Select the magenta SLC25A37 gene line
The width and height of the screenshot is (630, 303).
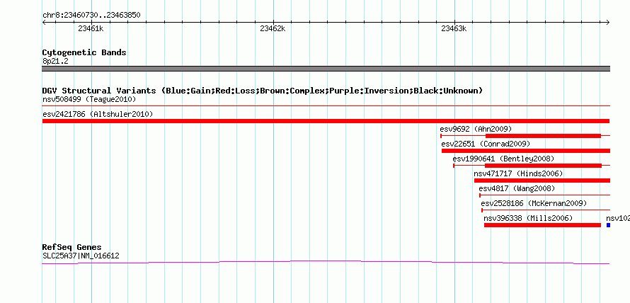[x=326, y=263]
